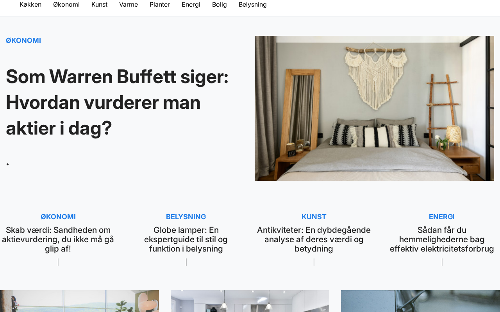Open the Energi menu entry
500x312 pixels.
click(191, 5)
